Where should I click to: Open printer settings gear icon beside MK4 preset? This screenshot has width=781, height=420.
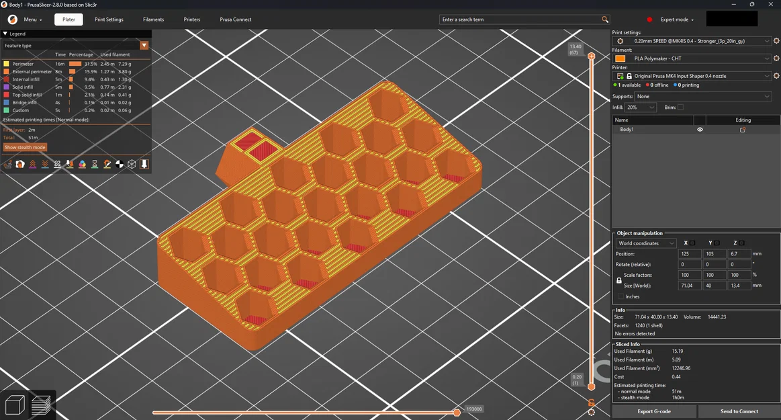point(776,76)
